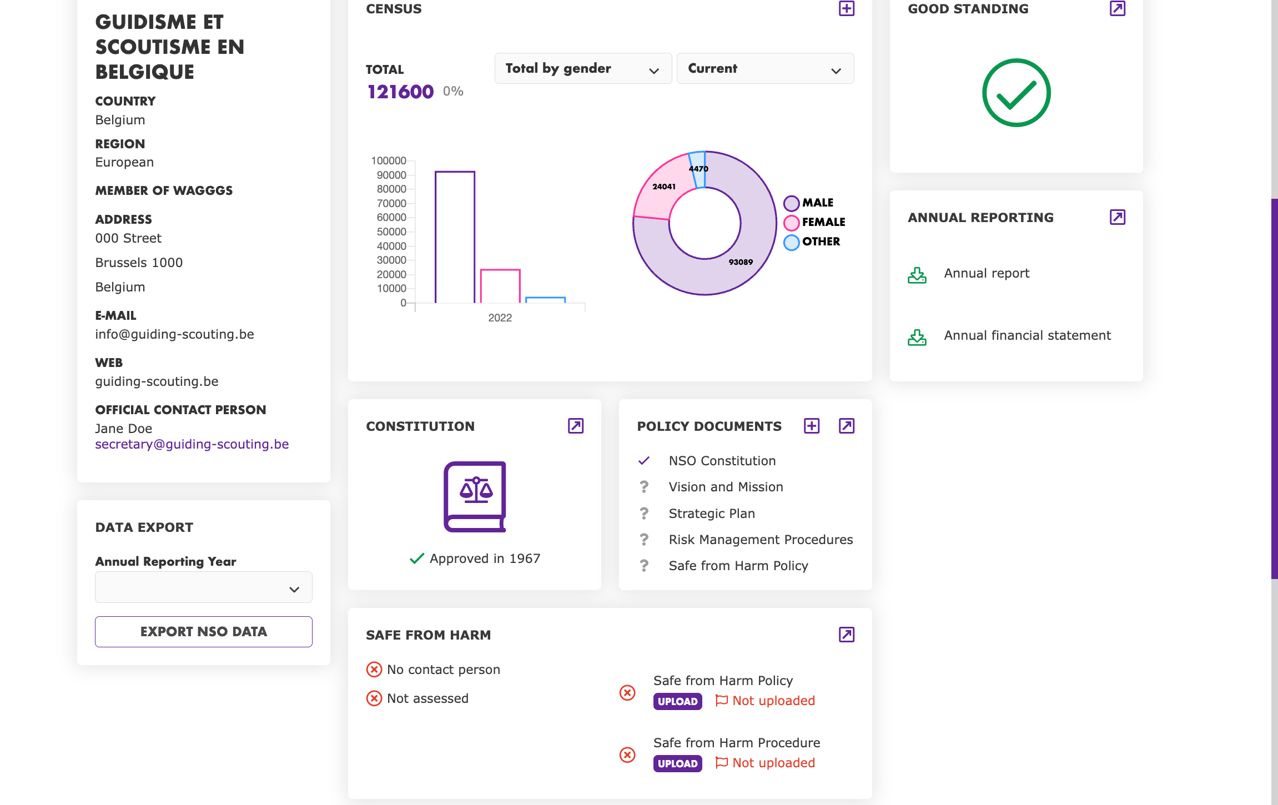Click the Constitution law book icon
Image resolution: width=1278 pixels, height=805 pixels.
pyautogui.click(x=475, y=497)
